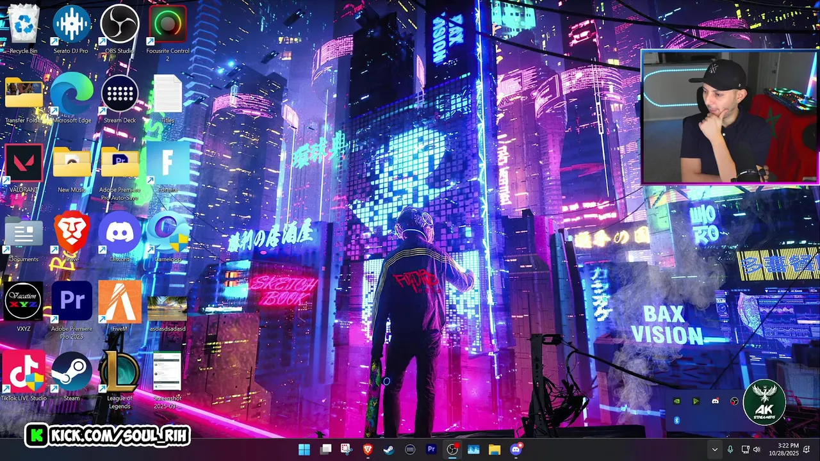Open Snipping Tool from the taskbar
Viewport: 820px width, 461px height.
[347, 449]
